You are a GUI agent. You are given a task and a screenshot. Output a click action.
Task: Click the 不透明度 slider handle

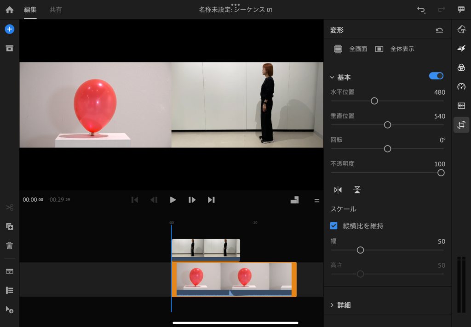(441, 173)
